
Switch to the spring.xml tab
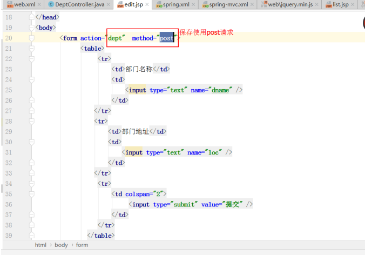click(176, 4)
